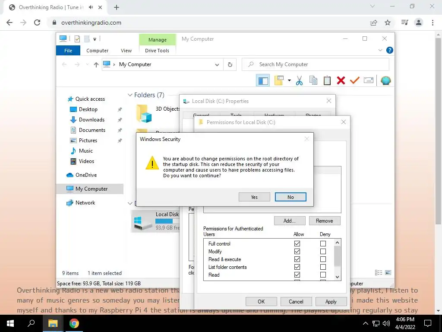Open Chrome tab search chevron
The height and width of the screenshot is (332, 442).
(373, 6)
